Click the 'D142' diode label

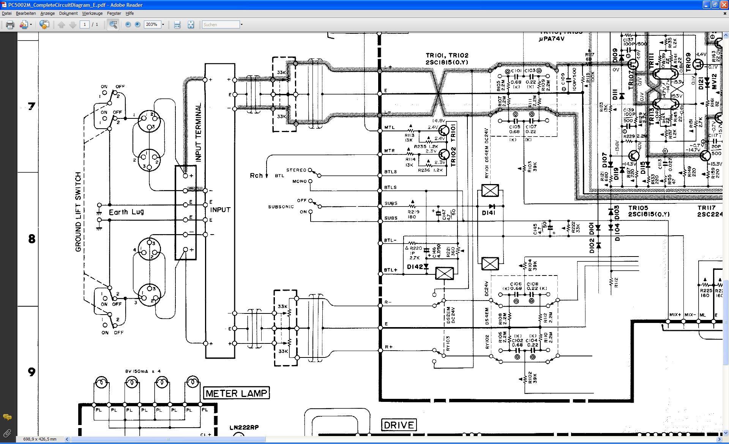[x=415, y=267]
